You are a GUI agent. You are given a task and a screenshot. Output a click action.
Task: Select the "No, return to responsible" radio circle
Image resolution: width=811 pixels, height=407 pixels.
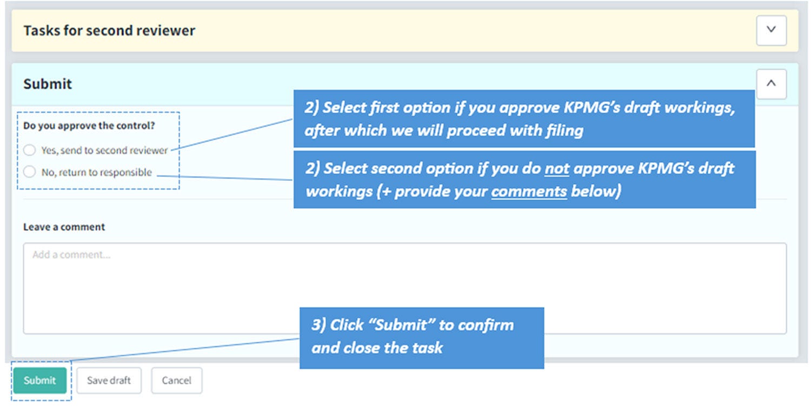point(30,172)
